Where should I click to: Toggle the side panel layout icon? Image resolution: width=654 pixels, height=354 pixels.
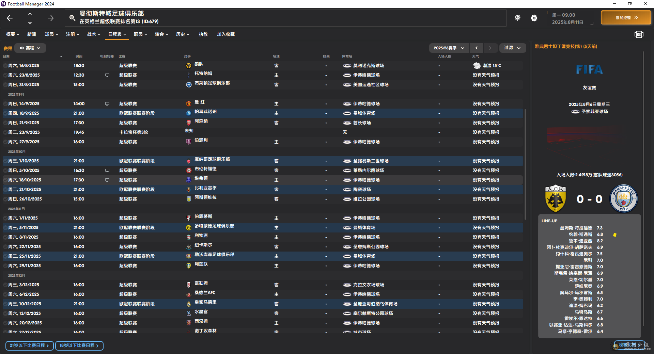pyautogui.click(x=639, y=34)
